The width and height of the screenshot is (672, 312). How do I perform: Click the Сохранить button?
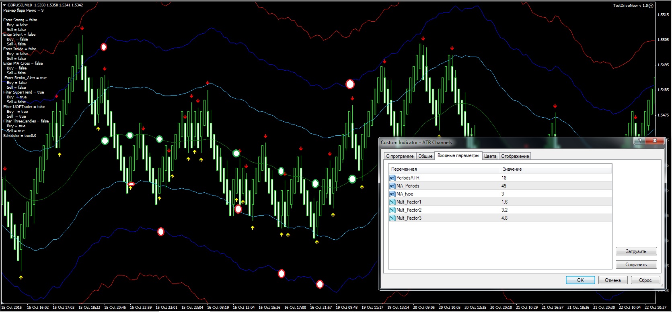[636, 265]
